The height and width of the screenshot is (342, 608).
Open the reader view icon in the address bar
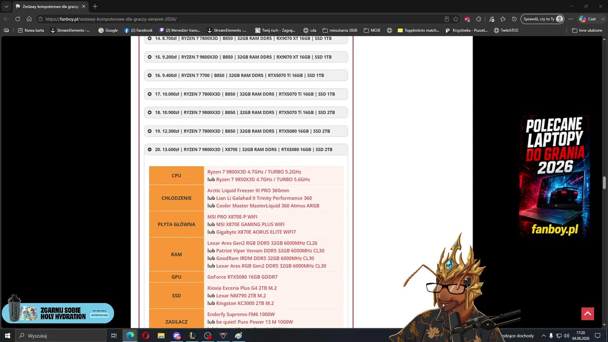click(446, 19)
